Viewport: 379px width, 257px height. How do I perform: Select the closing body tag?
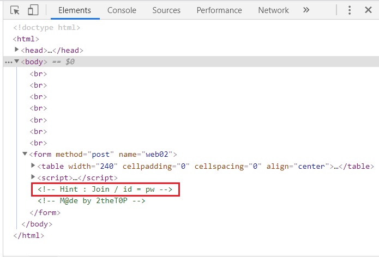pyautogui.click(x=37, y=224)
